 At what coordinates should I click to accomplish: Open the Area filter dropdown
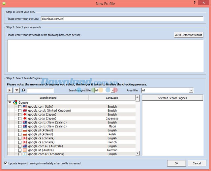click(191, 90)
